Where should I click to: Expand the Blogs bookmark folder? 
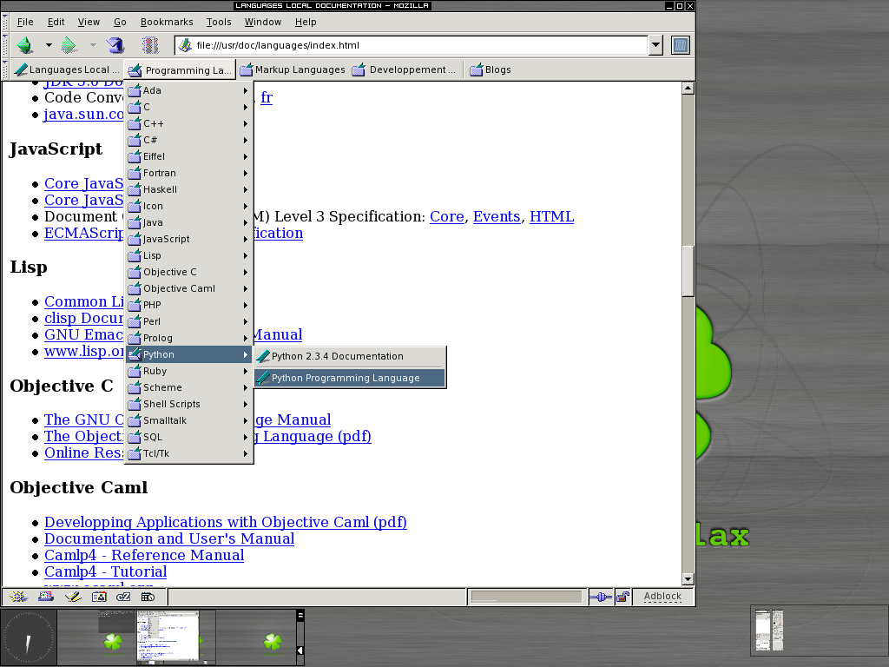[x=491, y=69]
